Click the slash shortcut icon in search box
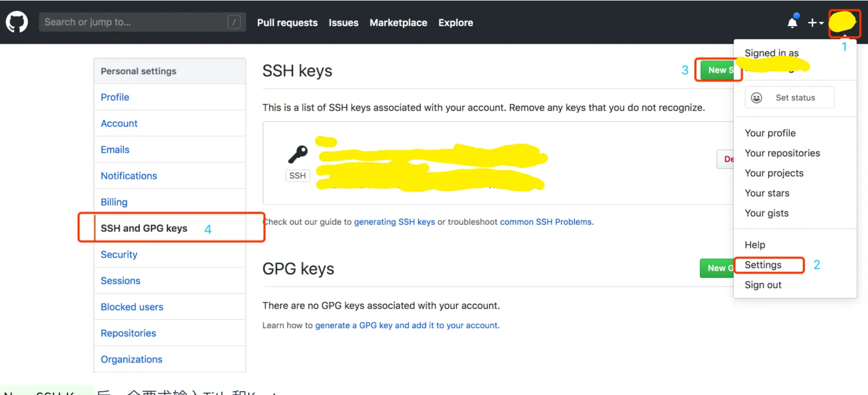Screen dimensions: 868x395 pos(234,22)
